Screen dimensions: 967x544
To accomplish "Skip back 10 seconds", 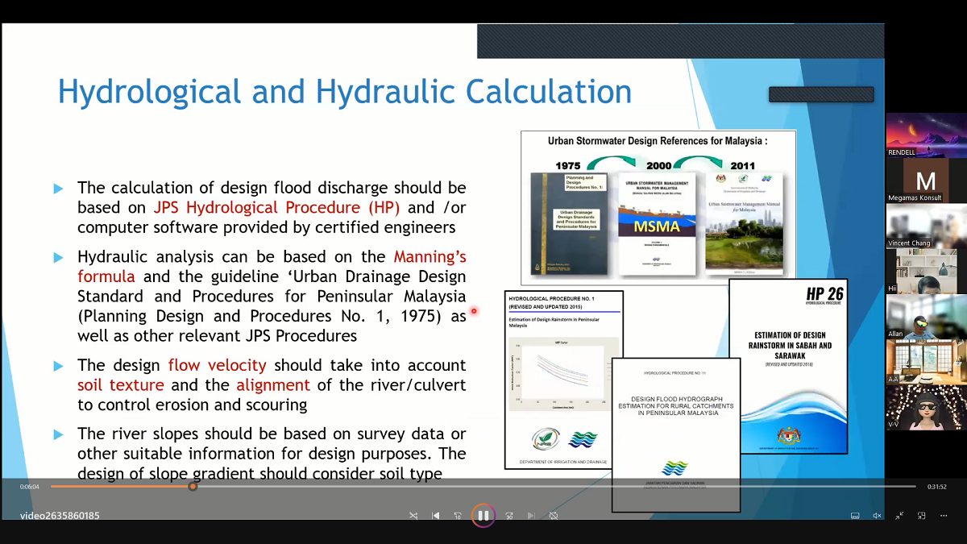I will click(x=458, y=516).
